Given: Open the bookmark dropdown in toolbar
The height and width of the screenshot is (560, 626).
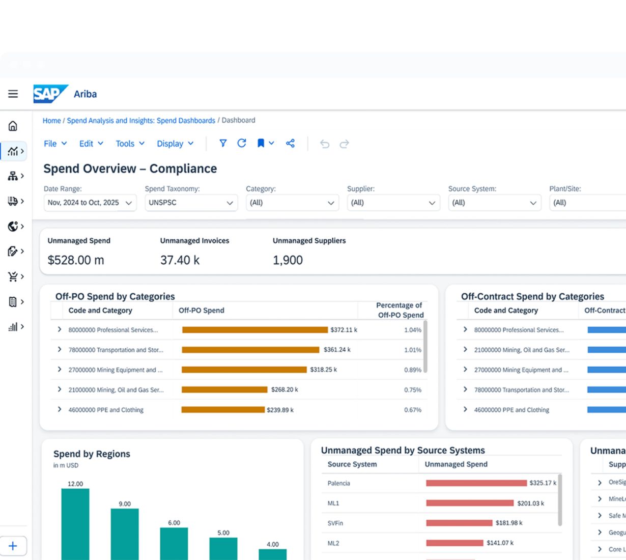Looking at the screenshot, I should pos(266,144).
